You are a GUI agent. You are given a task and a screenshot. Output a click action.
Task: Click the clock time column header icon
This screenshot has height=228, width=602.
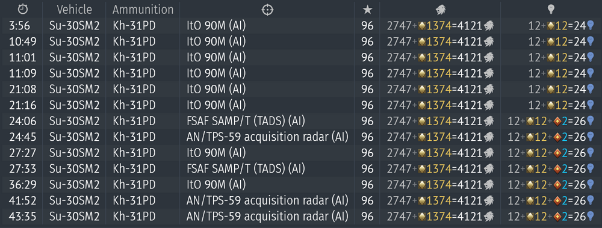[x=23, y=9]
